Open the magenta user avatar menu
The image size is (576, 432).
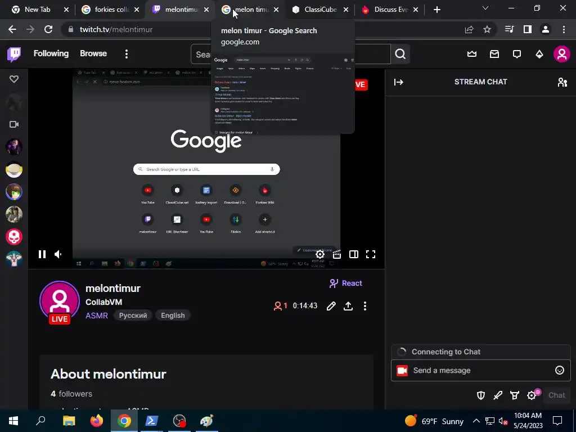(x=562, y=54)
